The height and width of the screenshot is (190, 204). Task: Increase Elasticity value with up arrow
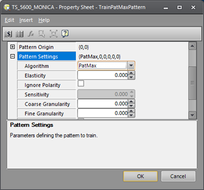pos(131,73)
